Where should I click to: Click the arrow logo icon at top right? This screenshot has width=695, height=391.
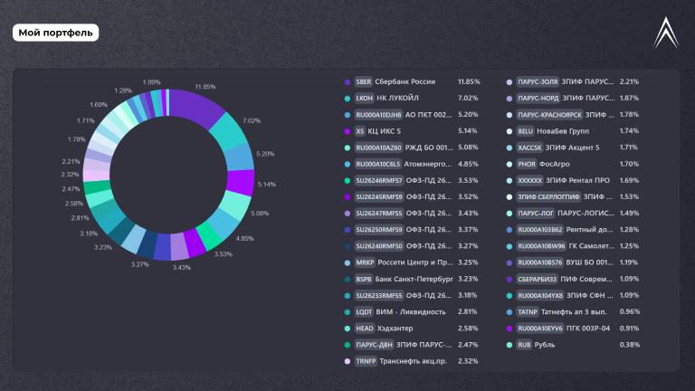[666, 33]
